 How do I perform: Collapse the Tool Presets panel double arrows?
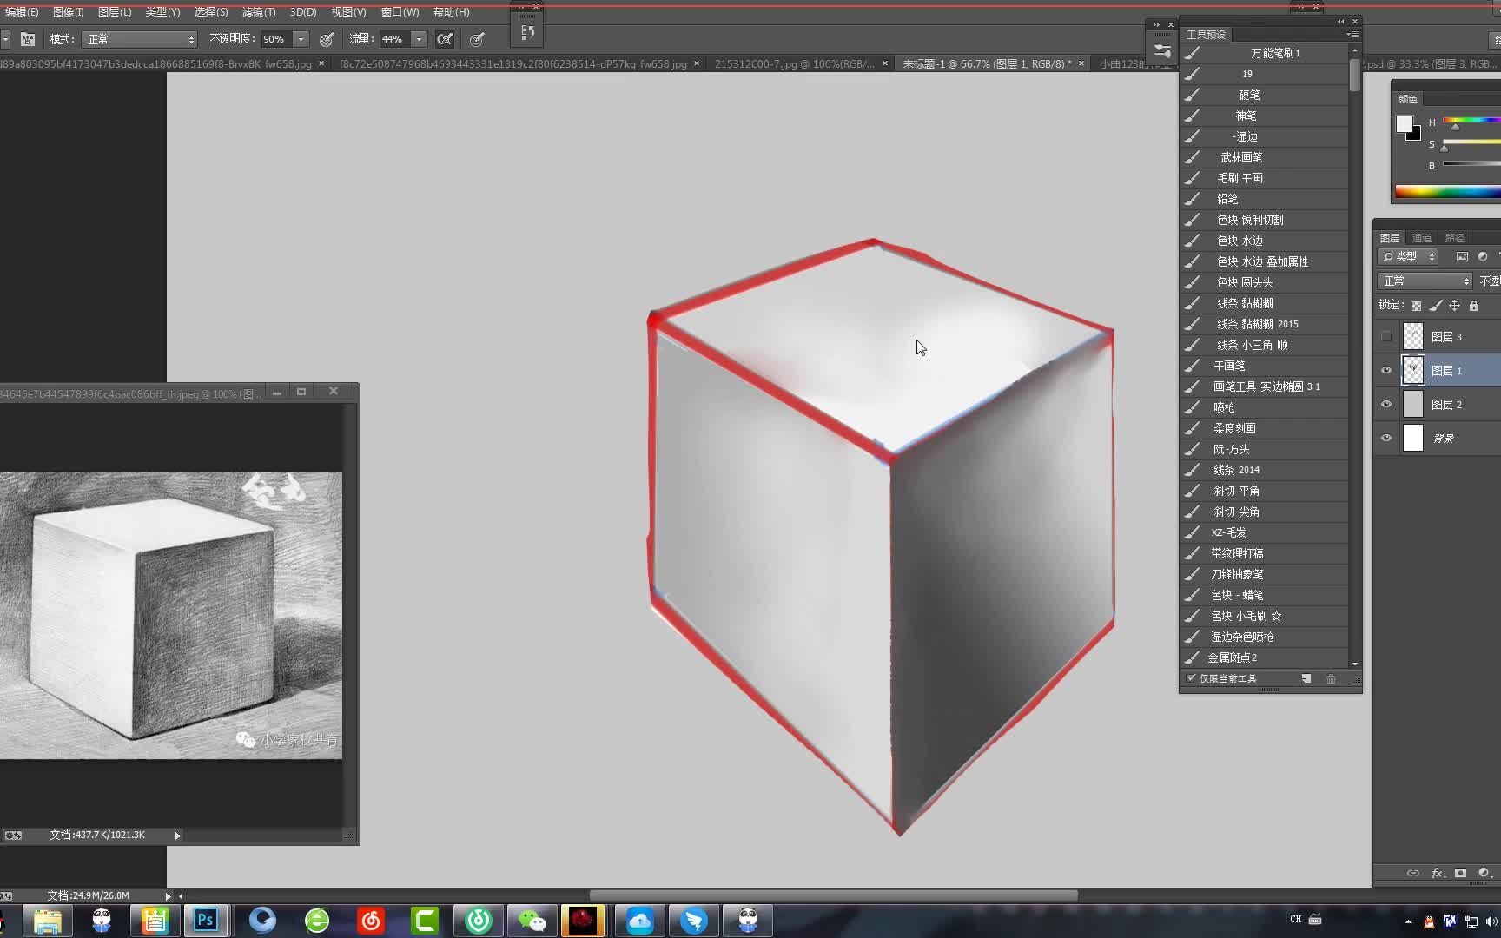(1341, 21)
